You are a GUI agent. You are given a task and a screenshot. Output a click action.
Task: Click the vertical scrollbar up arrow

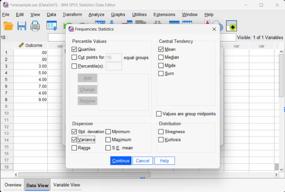281,52
